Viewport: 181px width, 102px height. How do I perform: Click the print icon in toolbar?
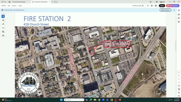(156, 6)
